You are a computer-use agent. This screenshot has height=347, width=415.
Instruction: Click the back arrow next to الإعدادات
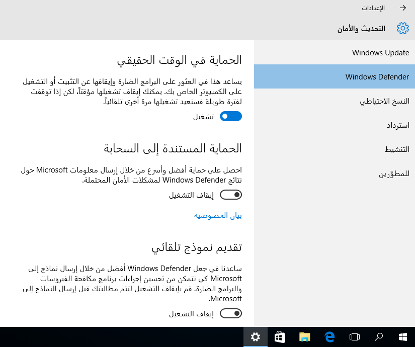pos(403,8)
